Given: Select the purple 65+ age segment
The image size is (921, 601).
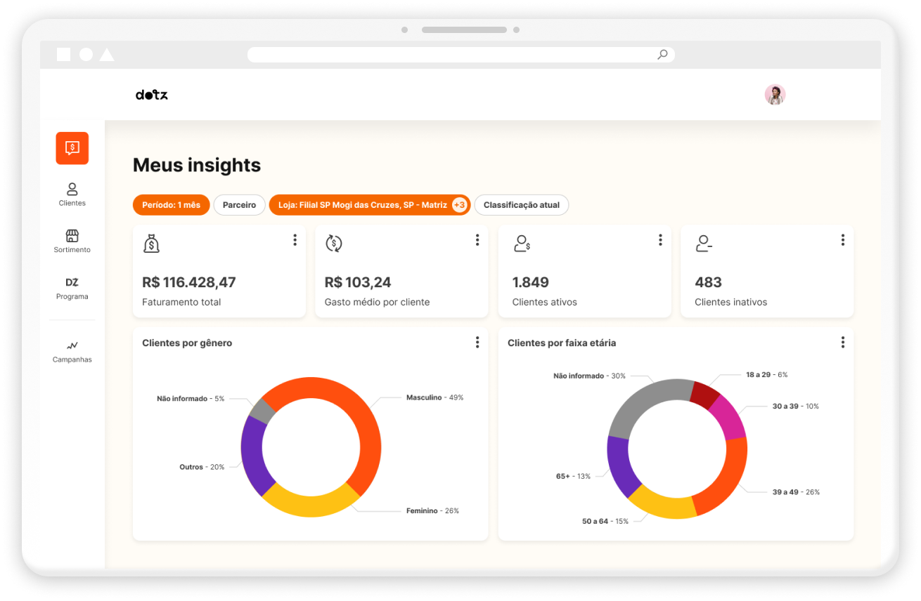Looking at the screenshot, I should tap(619, 465).
